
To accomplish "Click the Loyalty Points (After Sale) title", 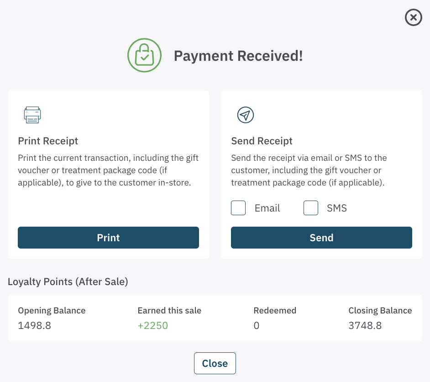I will 68,282.
